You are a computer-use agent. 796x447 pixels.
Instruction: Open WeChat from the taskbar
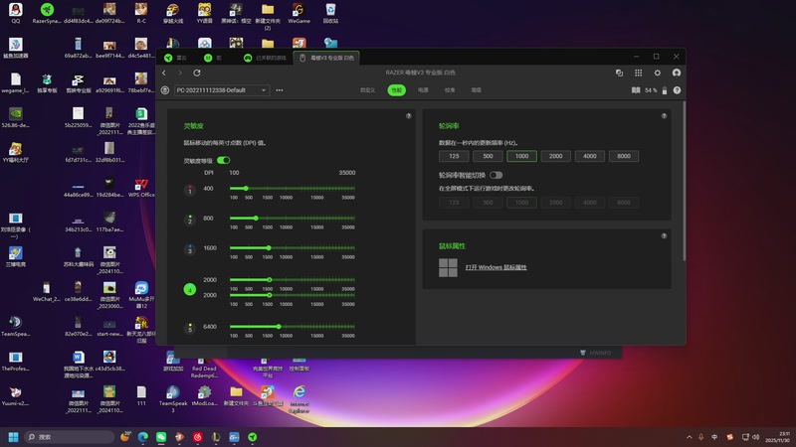pyautogui.click(x=161, y=437)
